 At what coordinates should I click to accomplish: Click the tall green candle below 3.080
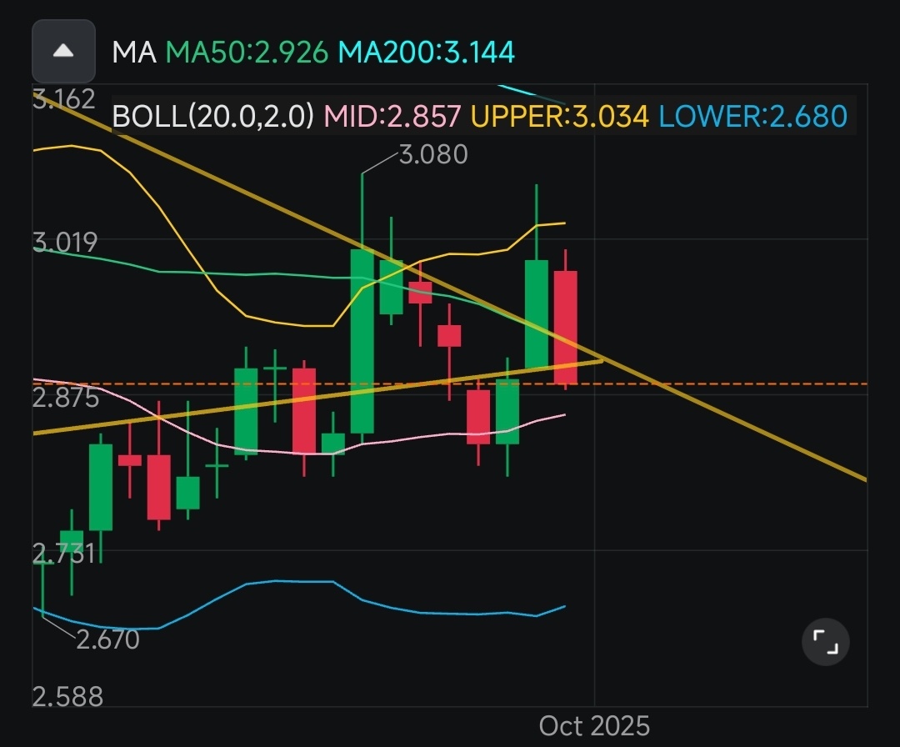(362, 342)
